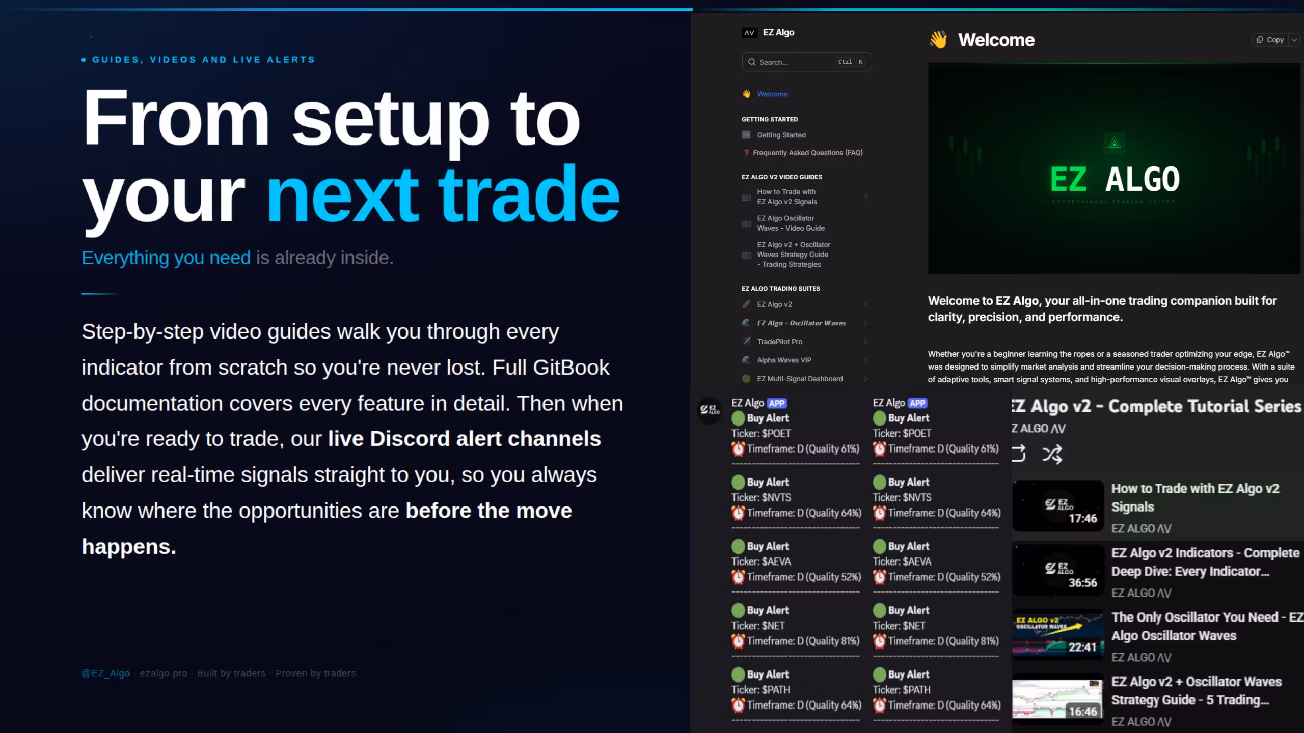Open Getting Started in the sidebar
The image size is (1304, 733).
pyautogui.click(x=781, y=135)
